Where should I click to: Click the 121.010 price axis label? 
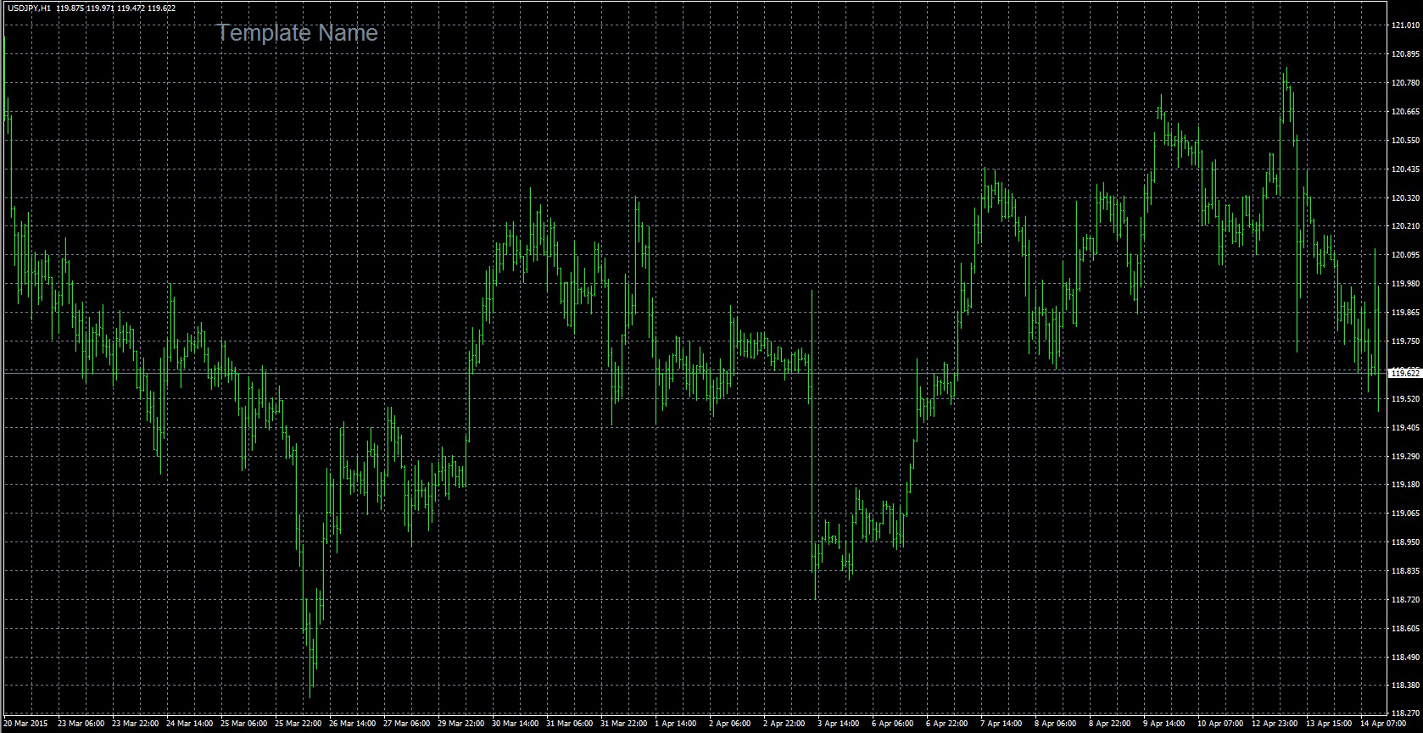pos(1405,25)
